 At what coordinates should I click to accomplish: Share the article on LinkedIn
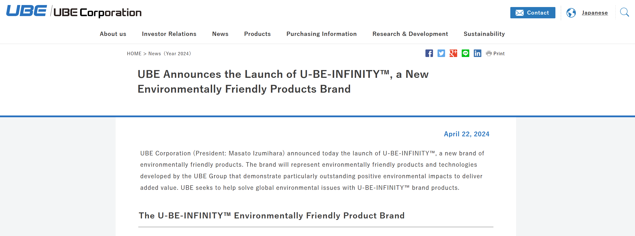tap(478, 53)
